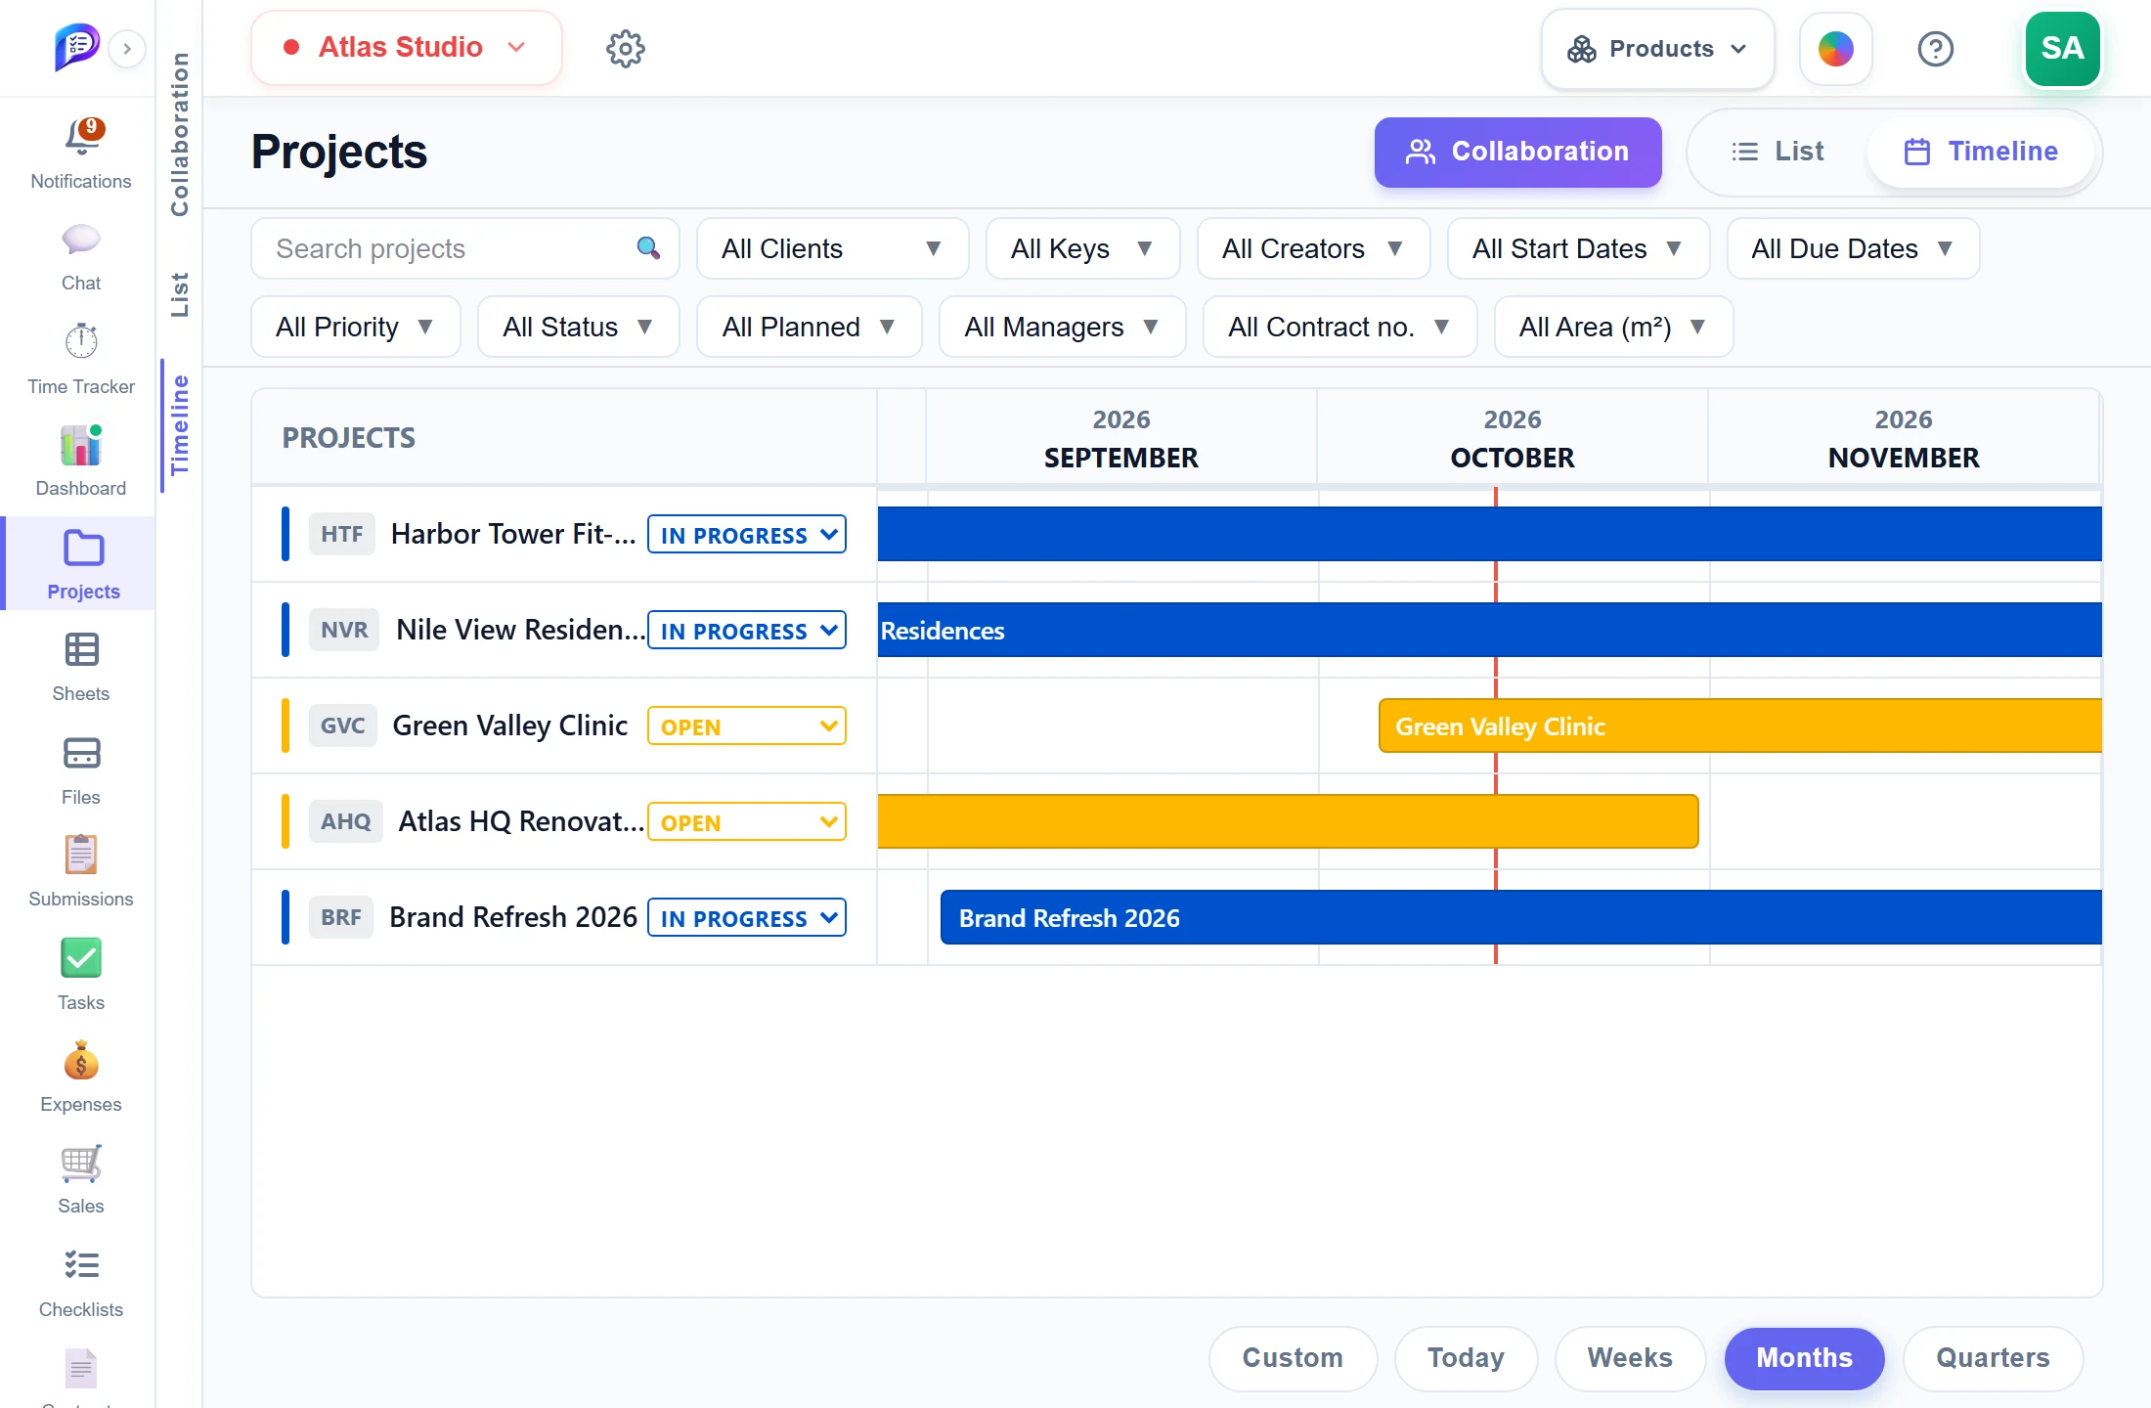This screenshot has width=2151, height=1408.
Task: Select the Quarters zoom option
Action: 1993,1358
